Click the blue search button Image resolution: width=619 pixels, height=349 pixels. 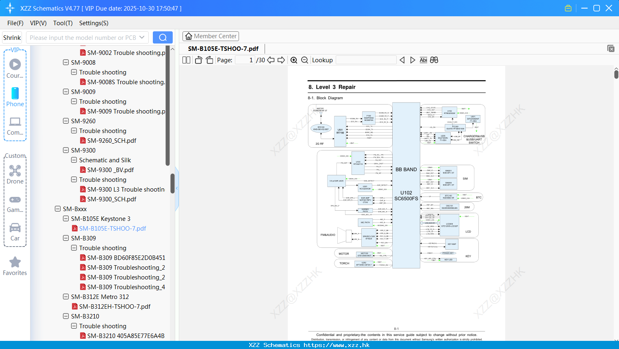[x=163, y=37]
